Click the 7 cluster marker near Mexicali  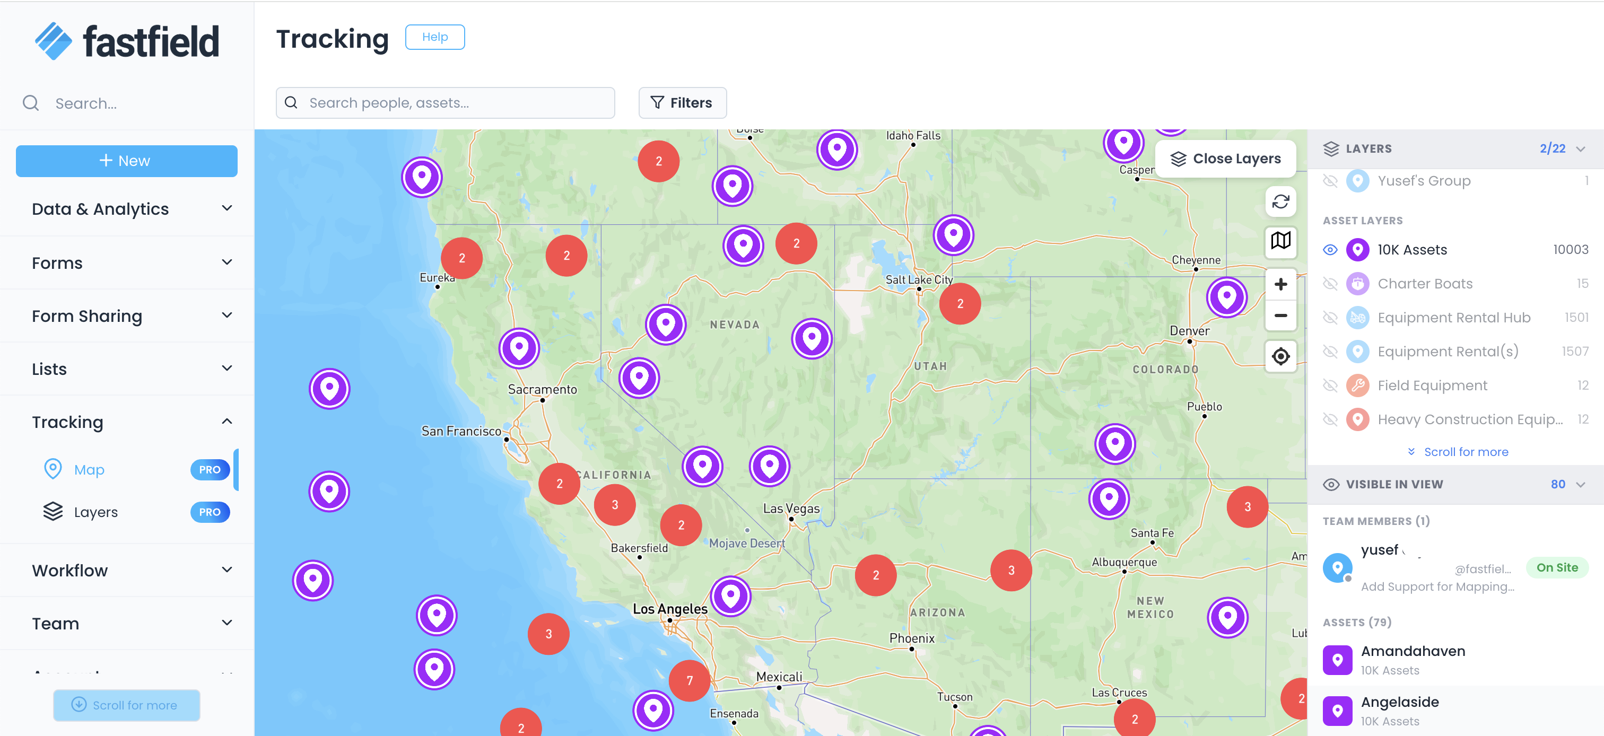coord(690,680)
